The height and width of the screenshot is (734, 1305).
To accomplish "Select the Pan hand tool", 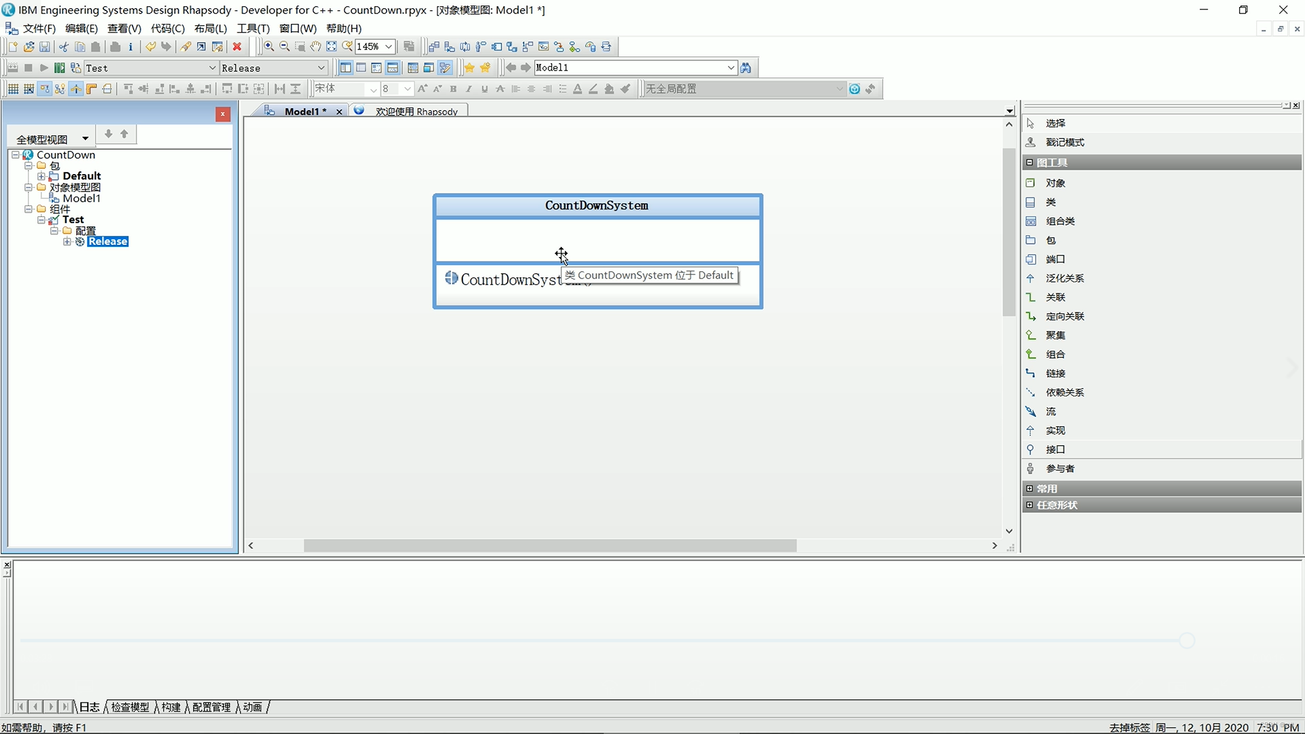I will click(x=315, y=47).
